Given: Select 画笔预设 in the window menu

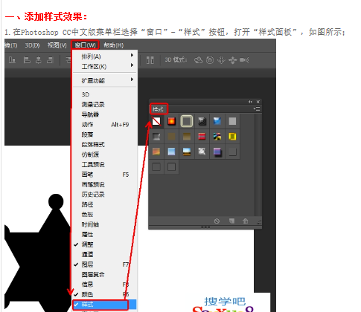Looking at the screenshot, I should click(104, 184).
